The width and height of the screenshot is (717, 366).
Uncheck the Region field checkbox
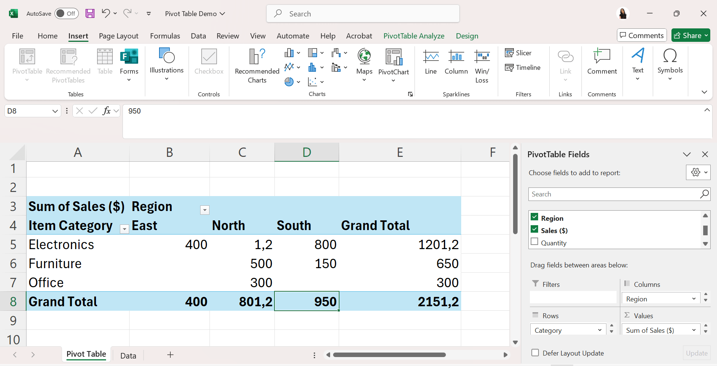coord(534,217)
